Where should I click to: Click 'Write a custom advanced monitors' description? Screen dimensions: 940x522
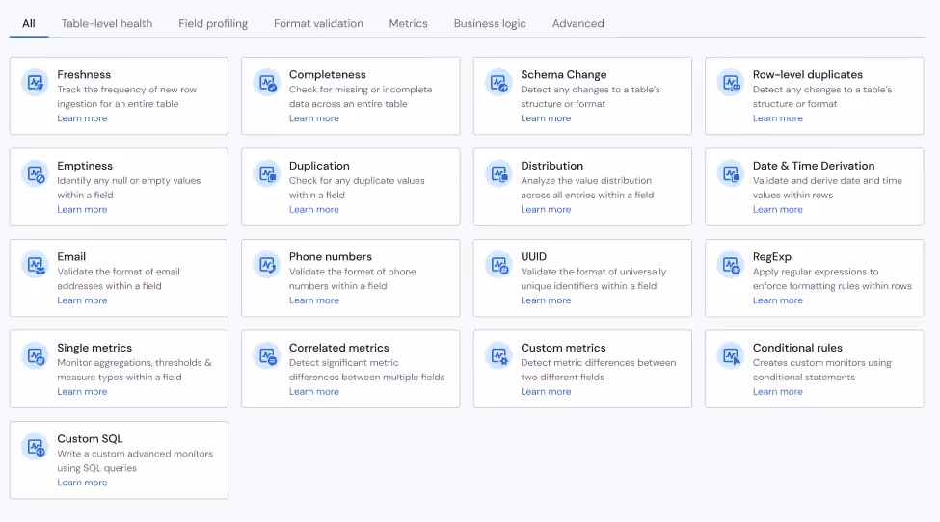point(135,454)
